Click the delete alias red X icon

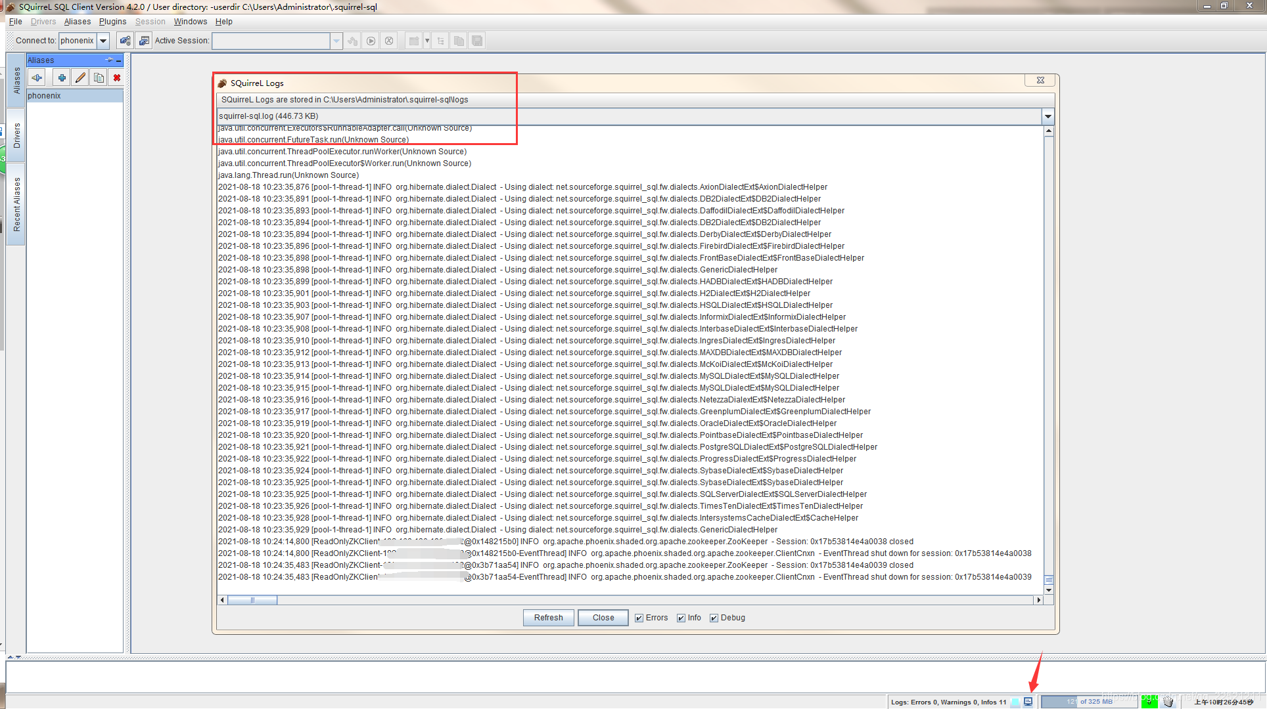coord(117,77)
